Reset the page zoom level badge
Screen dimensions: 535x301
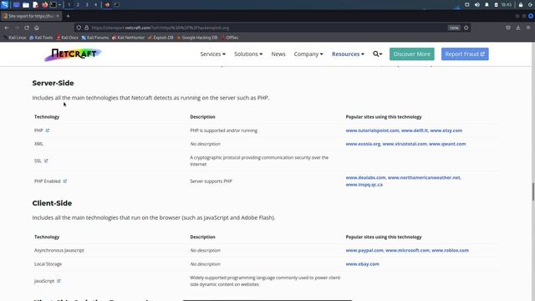click(454, 28)
